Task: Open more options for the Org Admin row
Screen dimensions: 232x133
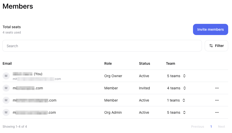Action: coord(217,112)
